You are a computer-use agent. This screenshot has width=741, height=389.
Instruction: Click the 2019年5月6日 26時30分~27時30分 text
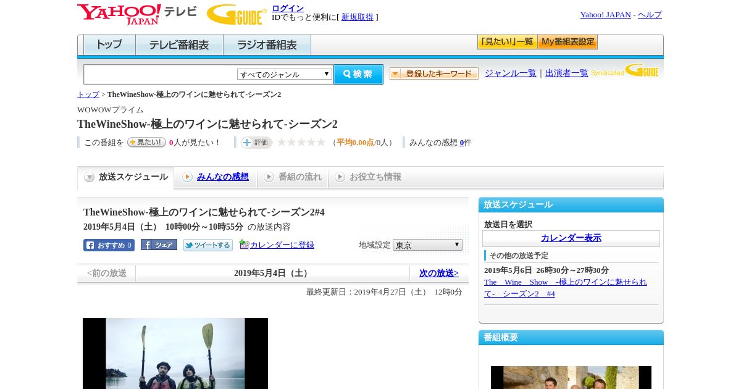tap(546, 270)
